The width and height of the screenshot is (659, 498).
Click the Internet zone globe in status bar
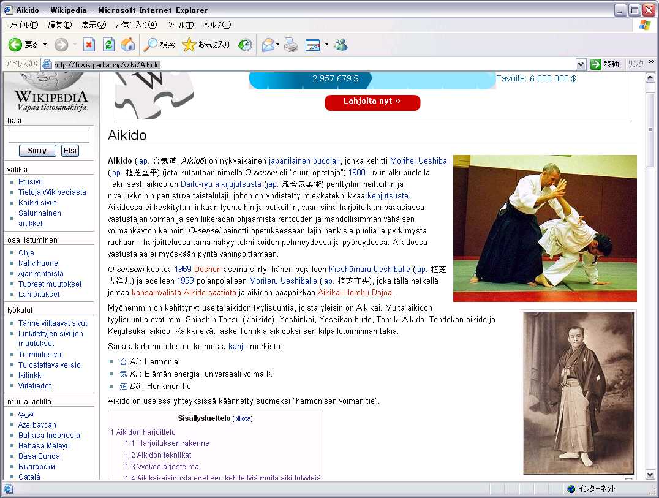tap(571, 489)
